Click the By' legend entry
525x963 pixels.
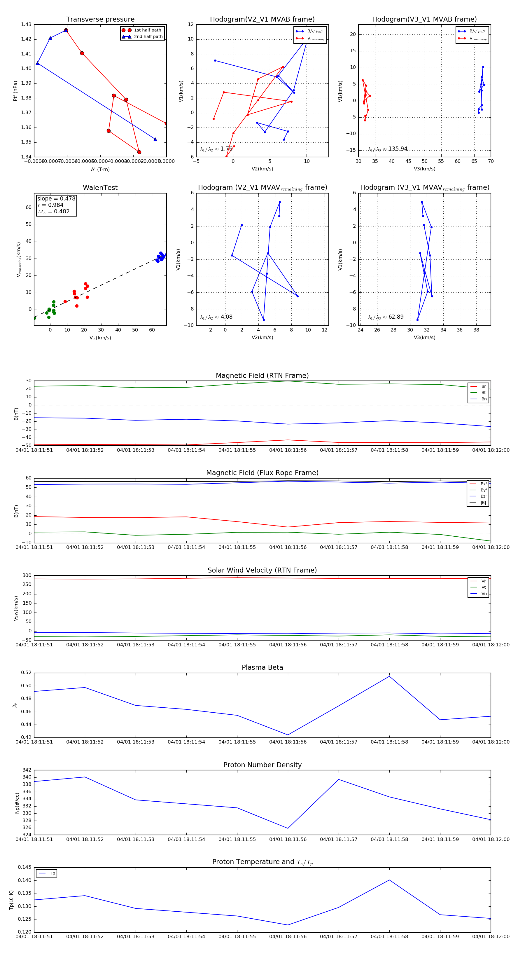478,490
